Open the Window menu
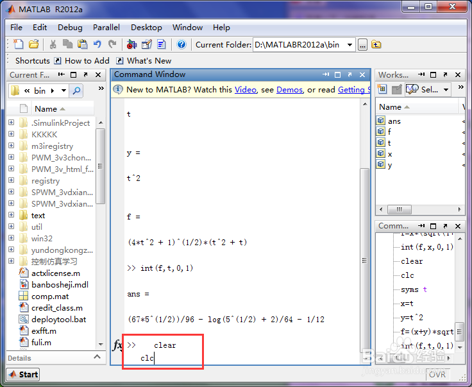Viewport: 472px width, 387px height. (x=187, y=28)
